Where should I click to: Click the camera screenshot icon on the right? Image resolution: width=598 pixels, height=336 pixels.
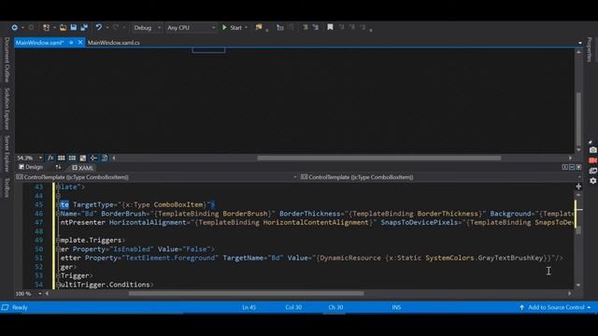592,150
